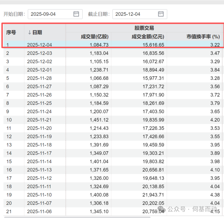Click the 日期 sort arrow icon
The height and width of the screenshot is (218, 224).
coord(30,33)
